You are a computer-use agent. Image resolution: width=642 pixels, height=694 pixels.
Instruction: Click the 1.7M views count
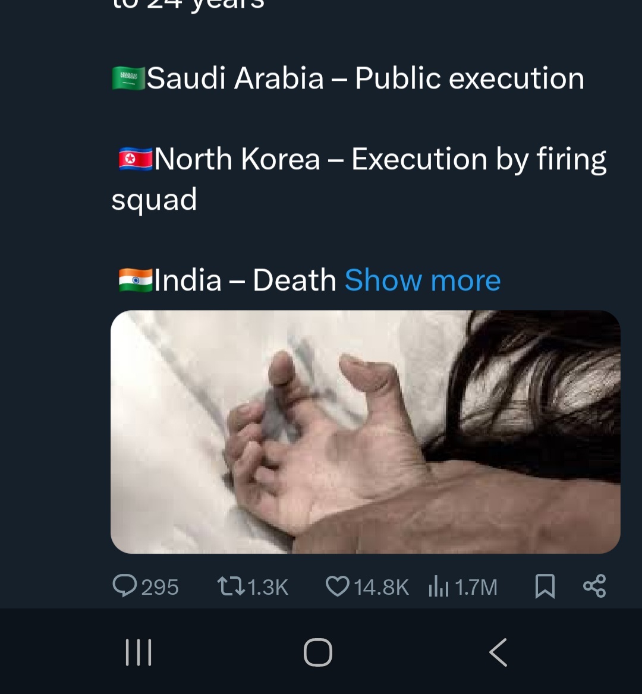click(x=476, y=588)
